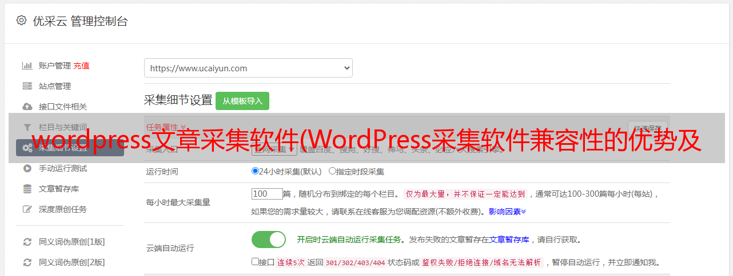Click the play icon for 手动运行测试

[x=27, y=168]
